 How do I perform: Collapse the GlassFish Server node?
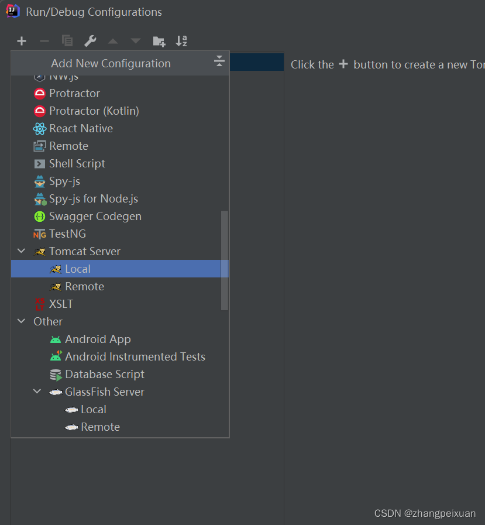point(37,391)
